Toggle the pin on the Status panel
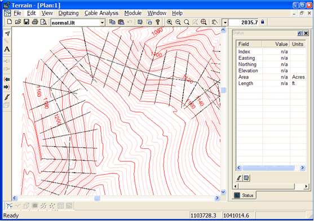Screen dimensions: 314x221 (x=300, y=33)
